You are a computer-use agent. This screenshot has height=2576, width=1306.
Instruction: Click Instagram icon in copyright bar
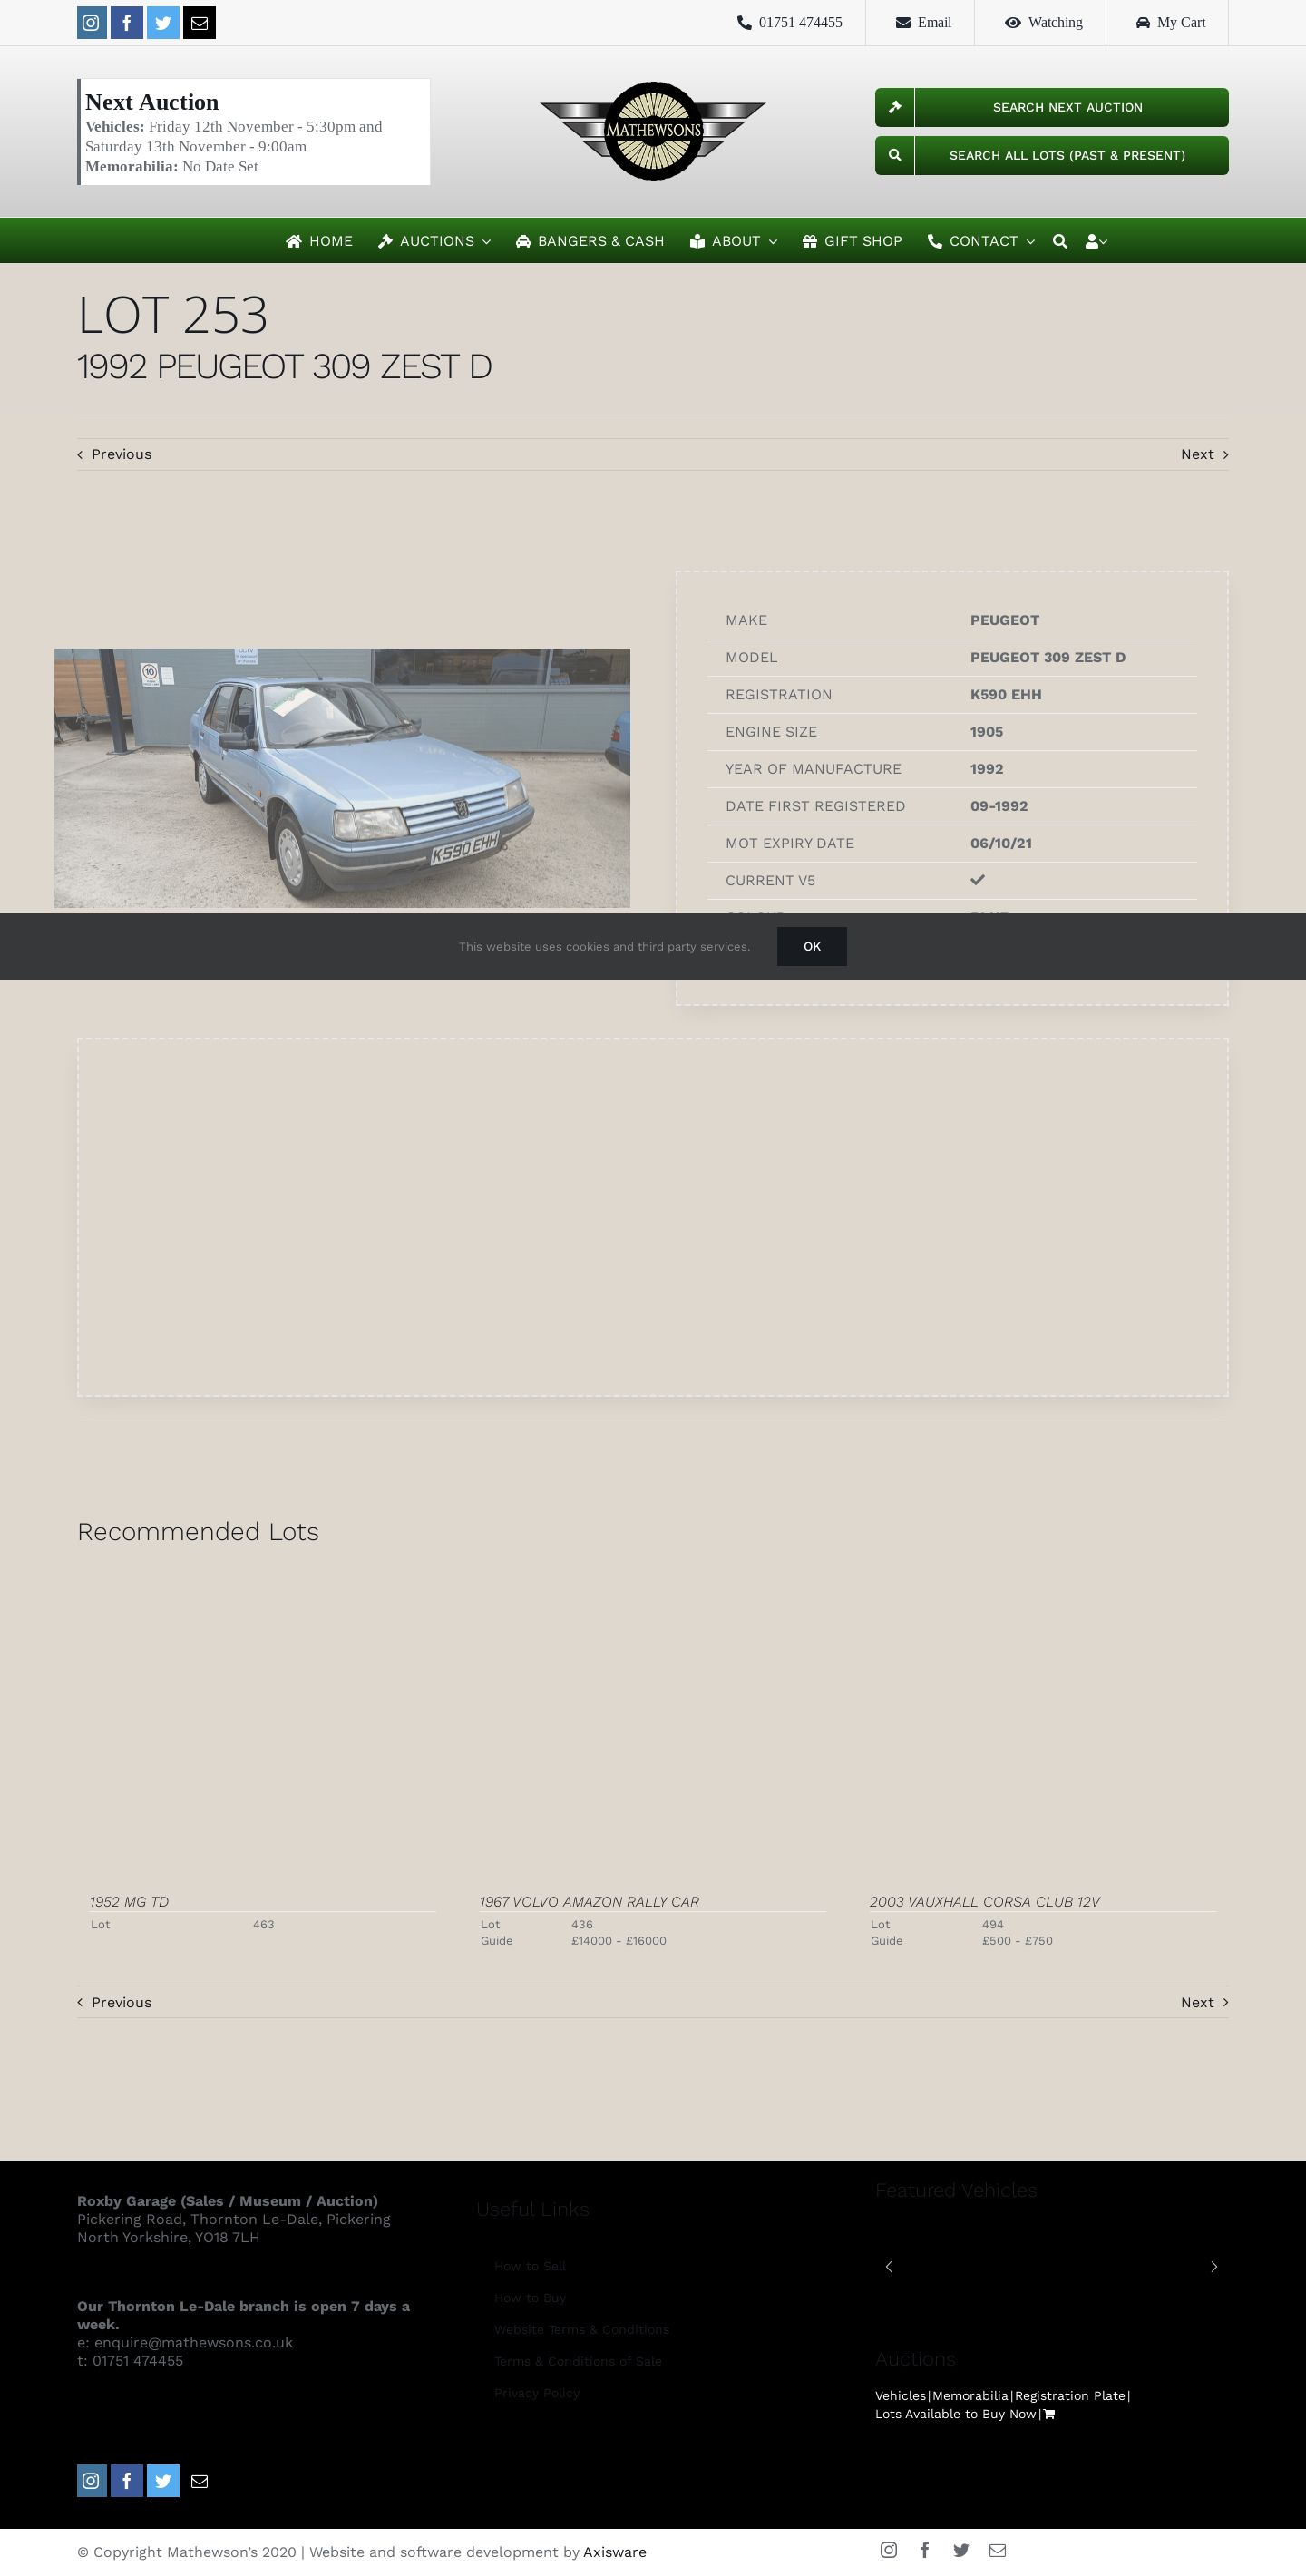888,2549
